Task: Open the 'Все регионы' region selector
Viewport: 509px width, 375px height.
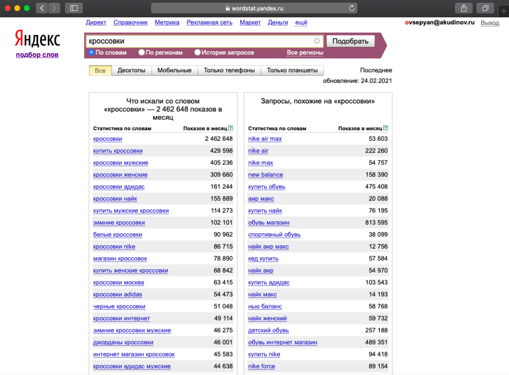Action: pos(305,53)
